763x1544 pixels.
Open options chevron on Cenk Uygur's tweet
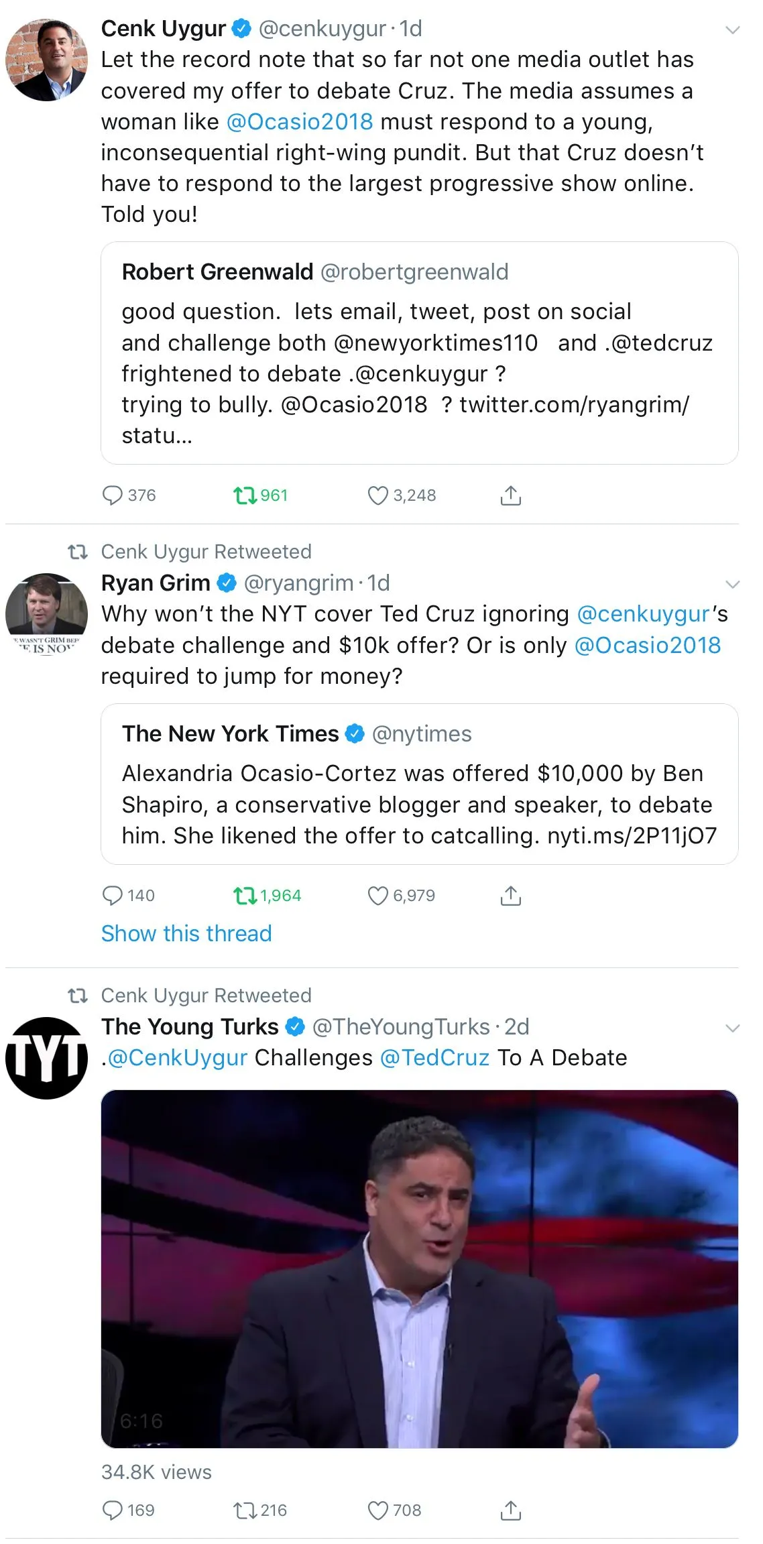click(733, 30)
